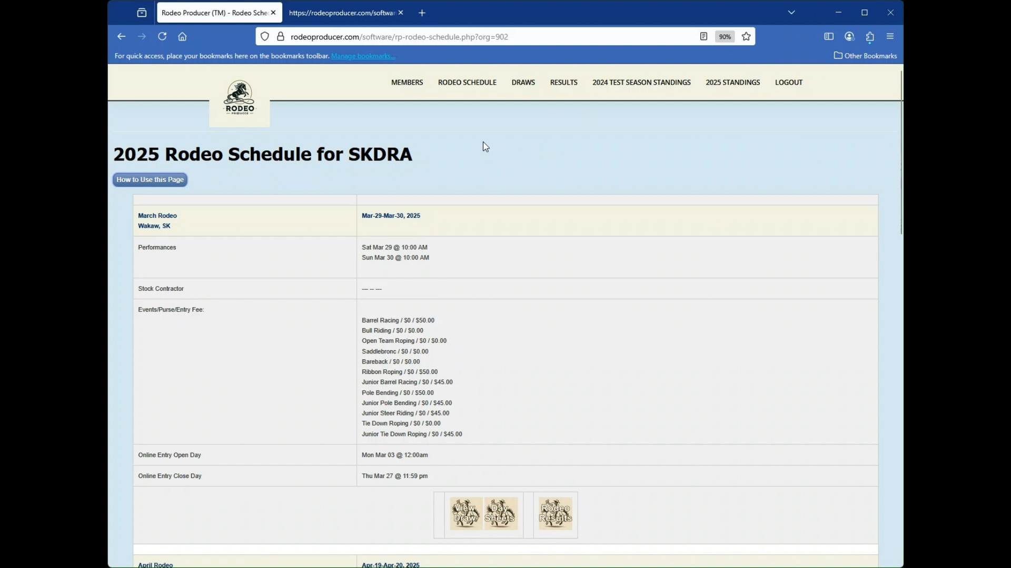Click the 90% zoom level indicator
The height and width of the screenshot is (568, 1011).
point(725,36)
